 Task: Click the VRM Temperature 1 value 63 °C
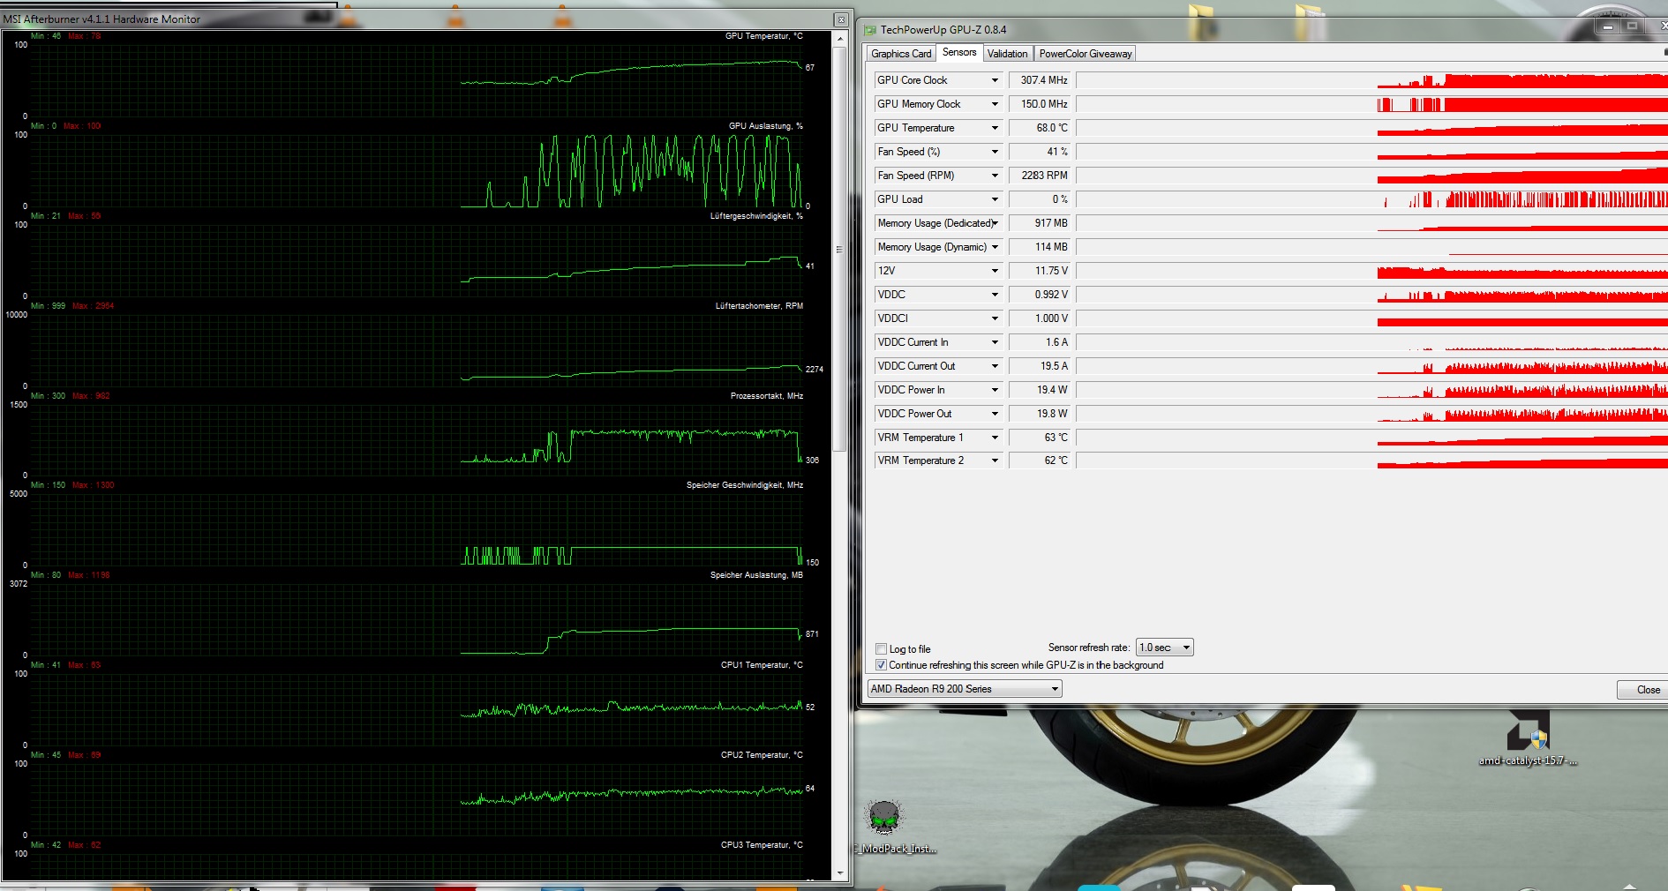point(1040,438)
